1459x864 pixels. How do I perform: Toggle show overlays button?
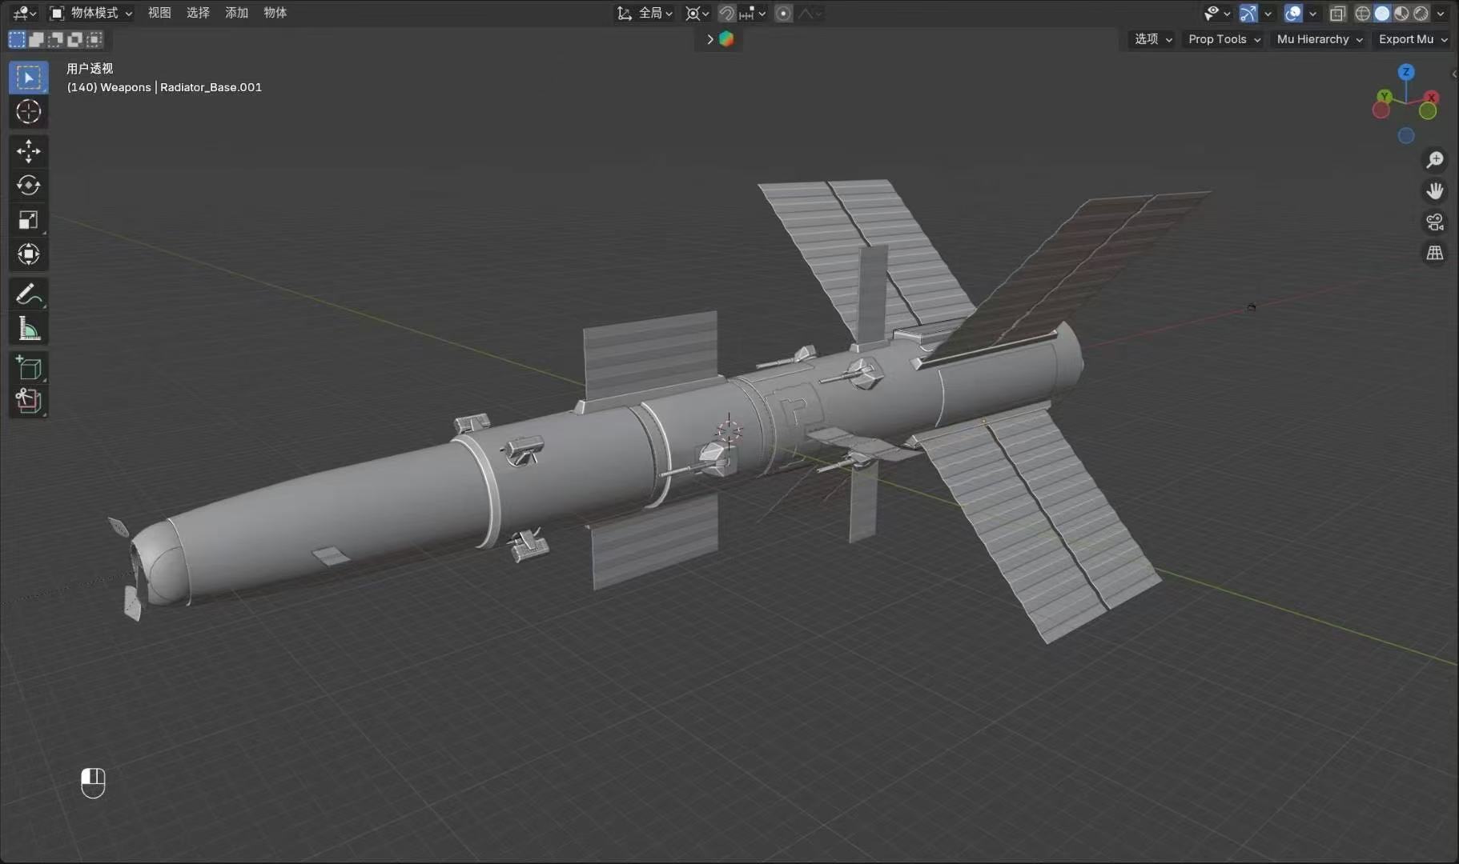point(1292,13)
